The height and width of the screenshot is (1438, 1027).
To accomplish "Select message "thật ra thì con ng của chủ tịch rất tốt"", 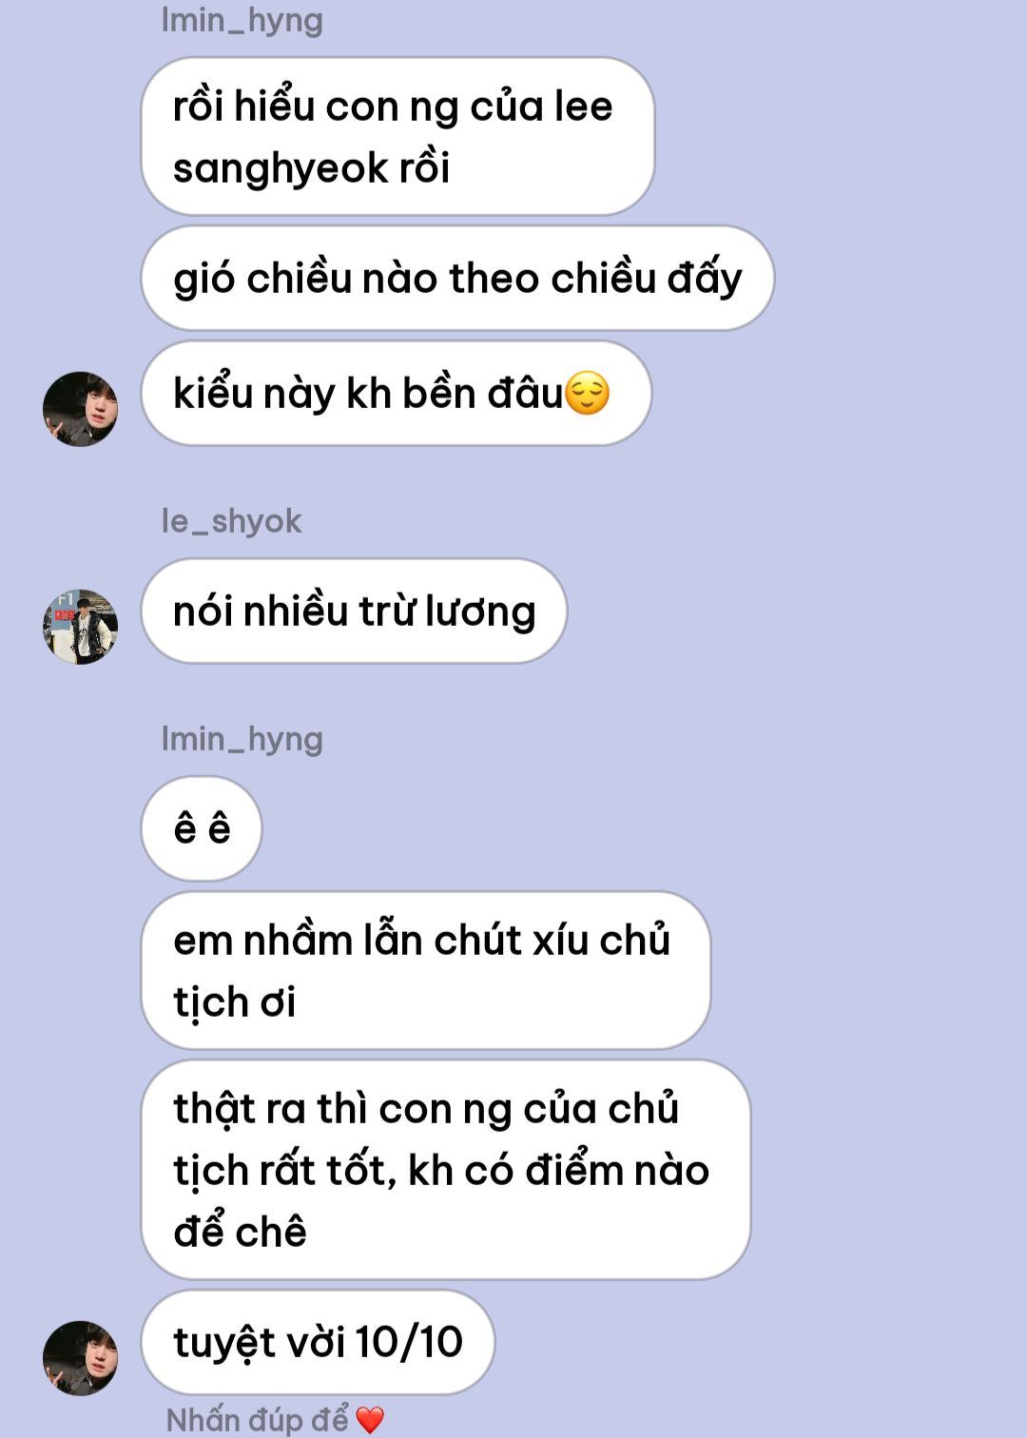I will 446,1170.
